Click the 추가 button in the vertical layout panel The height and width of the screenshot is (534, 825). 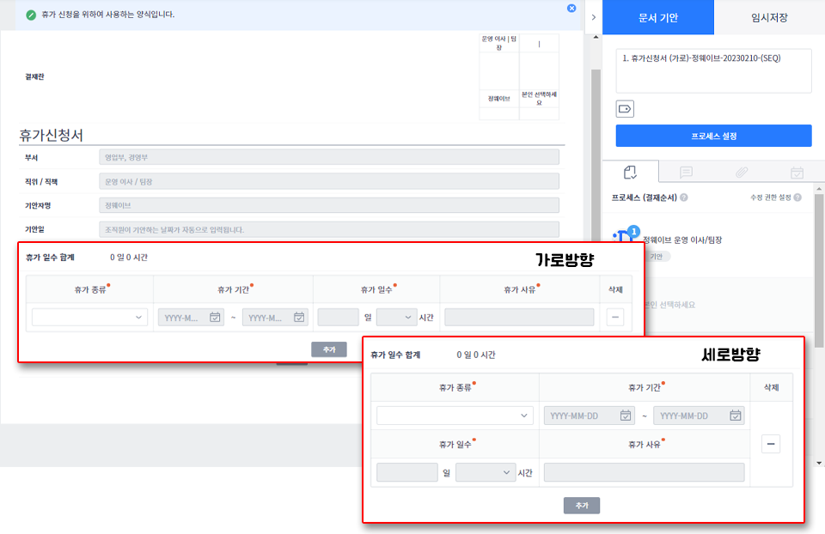tap(582, 506)
